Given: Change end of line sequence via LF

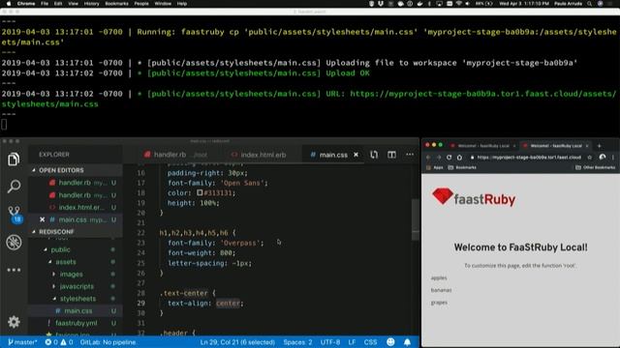Looking at the screenshot, I should [x=352, y=342].
